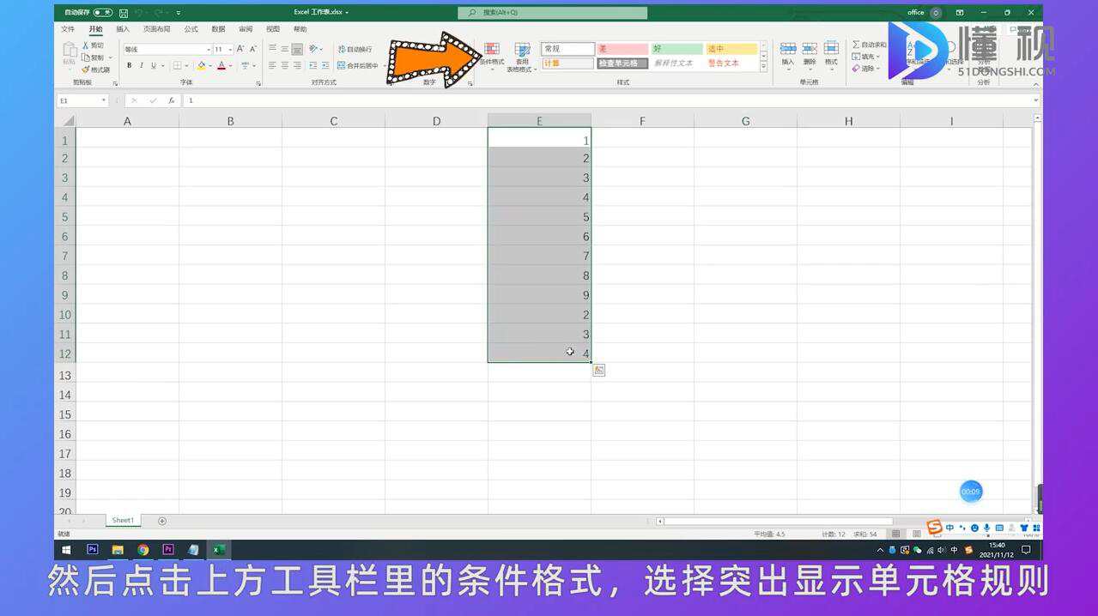Switch to the 插入 Insert tab
The image size is (1098, 616).
click(123, 29)
